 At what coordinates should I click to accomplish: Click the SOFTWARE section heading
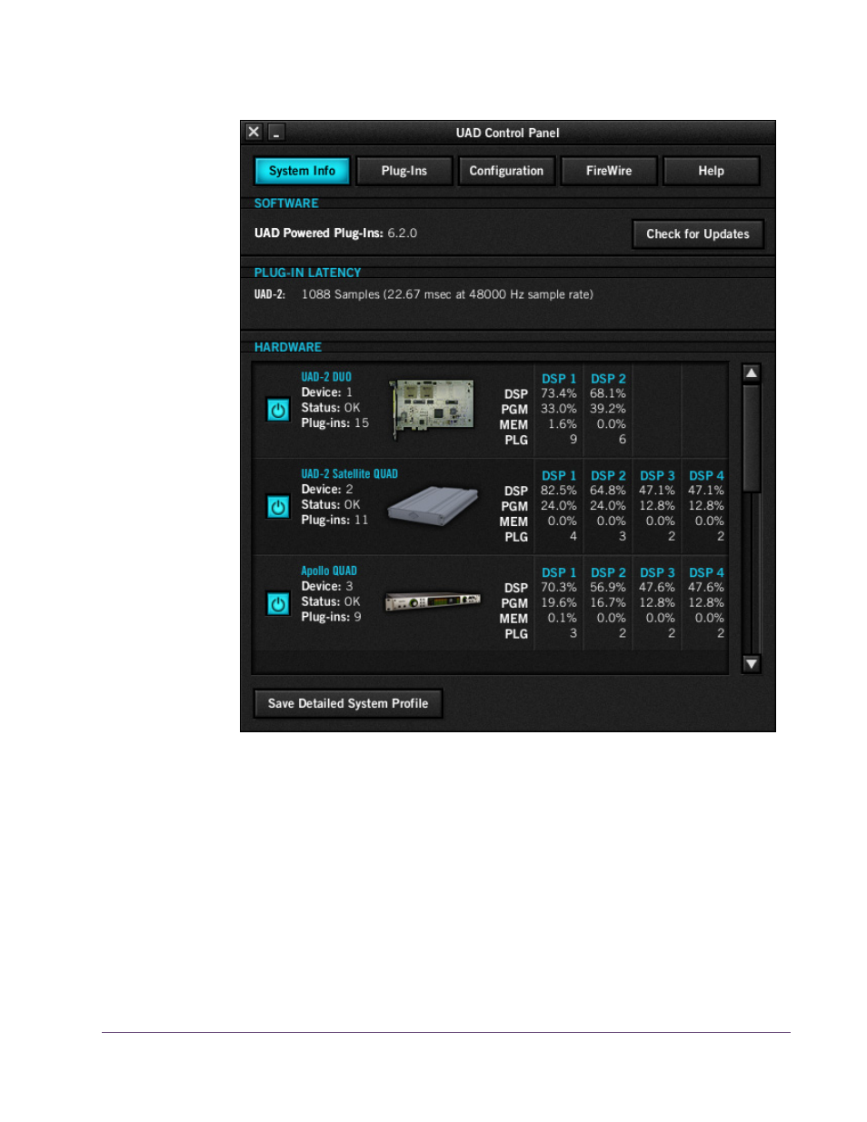coord(286,204)
